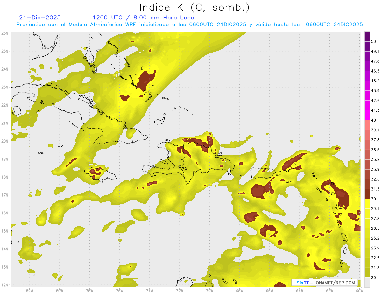
Task: Click the "80W" longitude label
Action: pyautogui.click(x=59, y=291)
